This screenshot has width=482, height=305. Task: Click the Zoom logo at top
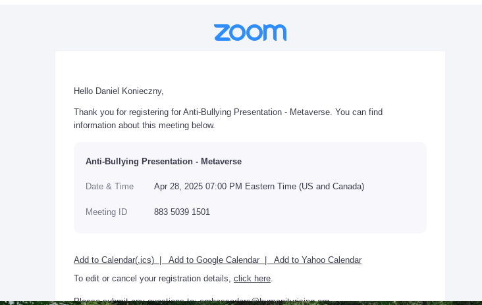[x=250, y=32]
